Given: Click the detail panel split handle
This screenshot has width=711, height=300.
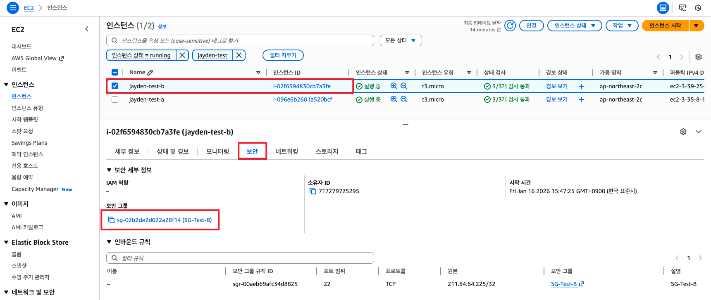Looking at the screenshot, I should (406, 124).
